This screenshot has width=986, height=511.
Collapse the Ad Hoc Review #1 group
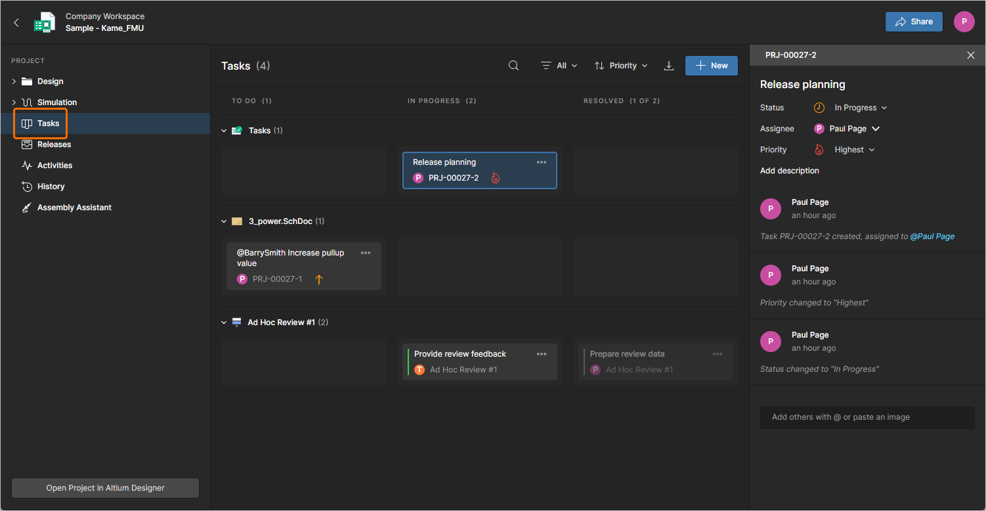click(x=224, y=322)
